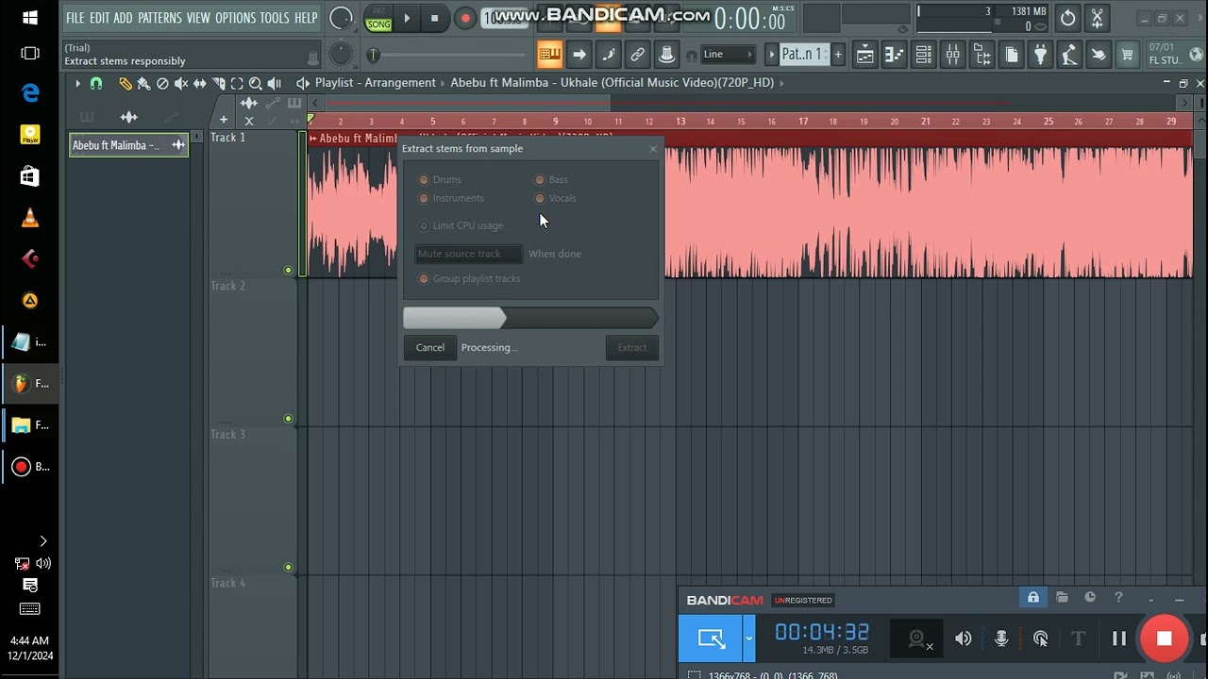Click the disabled Extract button
The height and width of the screenshot is (679, 1208).
[x=632, y=347]
